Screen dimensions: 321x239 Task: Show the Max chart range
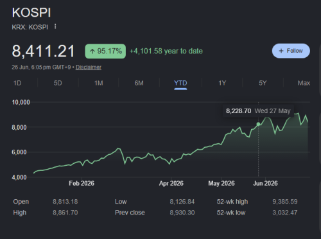(304, 83)
